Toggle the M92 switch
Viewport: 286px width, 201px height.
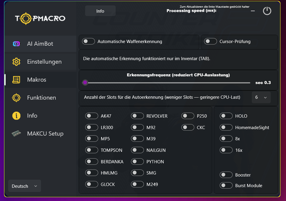click(x=137, y=127)
